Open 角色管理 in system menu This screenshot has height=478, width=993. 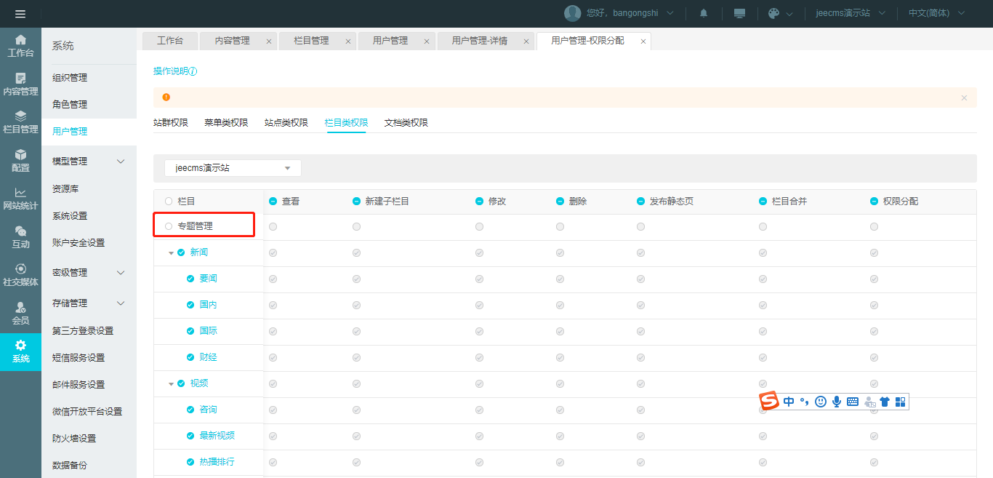[x=70, y=105]
